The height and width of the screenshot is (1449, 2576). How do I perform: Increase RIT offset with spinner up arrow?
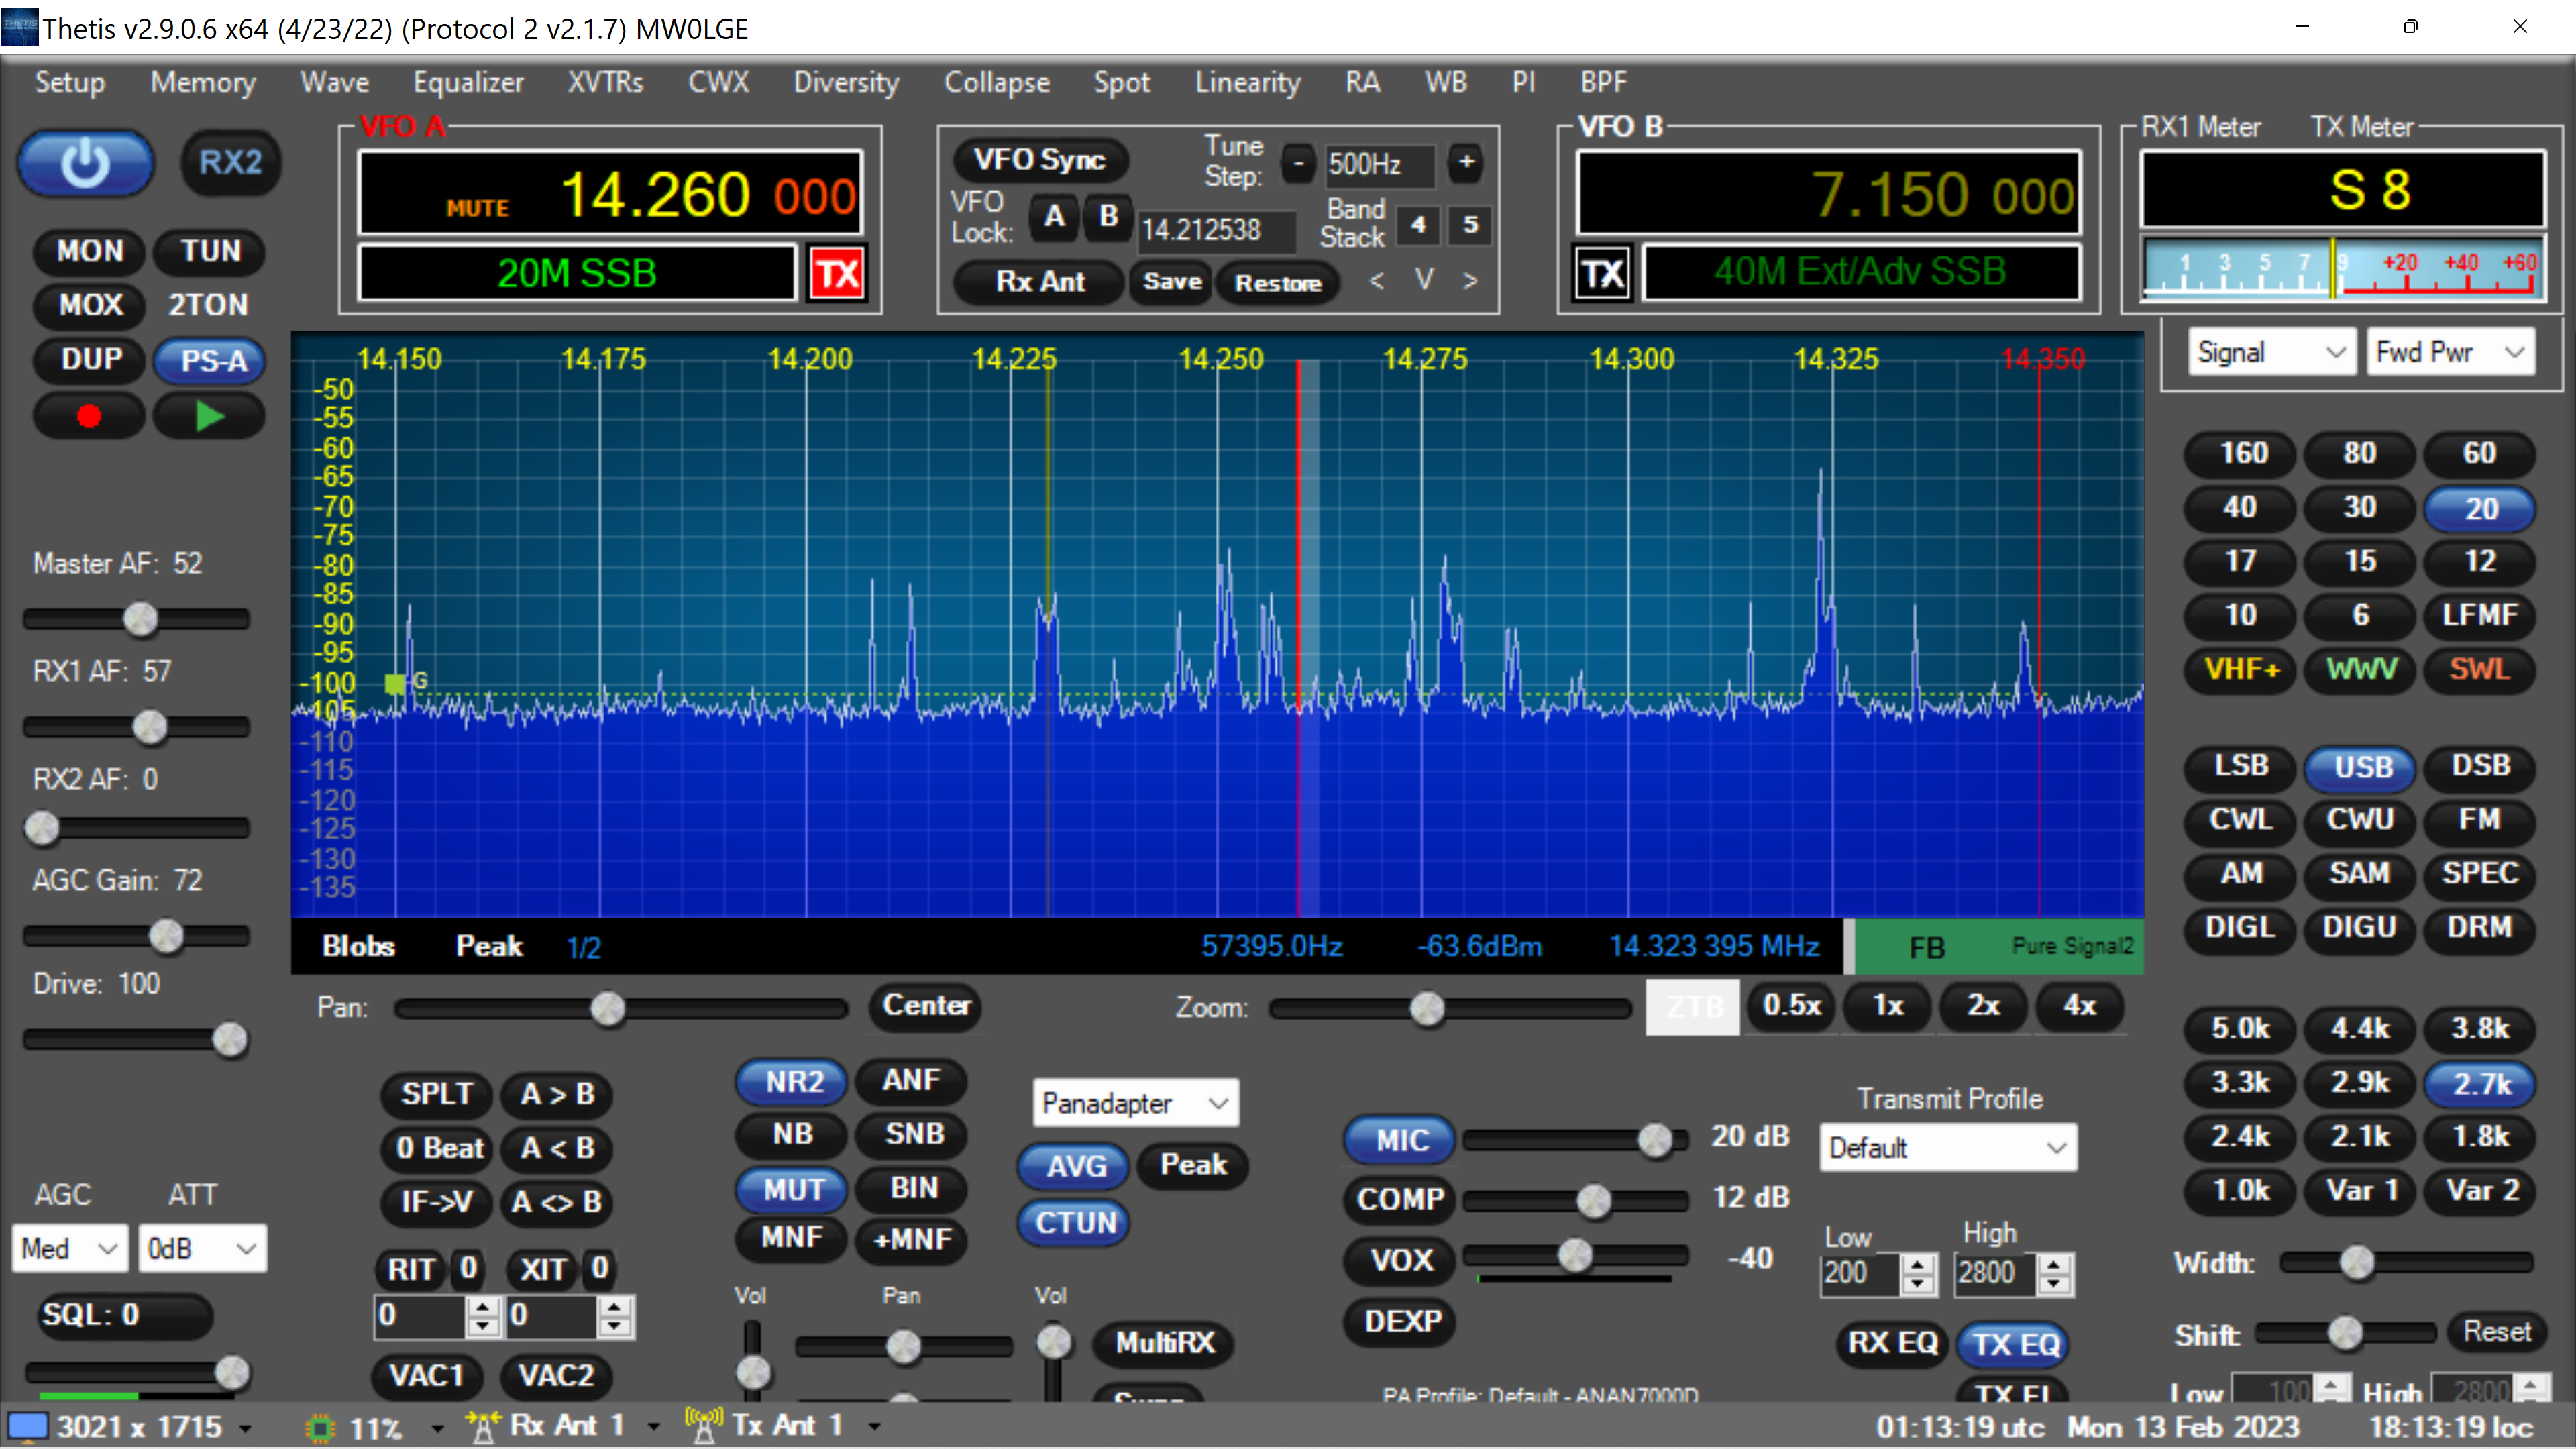[483, 1306]
